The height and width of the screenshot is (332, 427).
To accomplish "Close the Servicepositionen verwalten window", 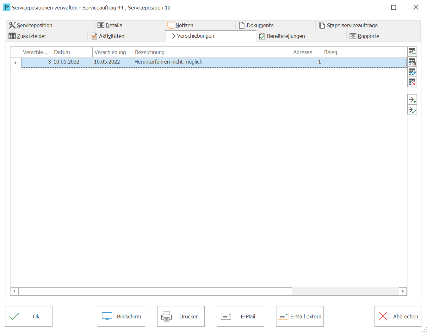I will pyautogui.click(x=416, y=7).
